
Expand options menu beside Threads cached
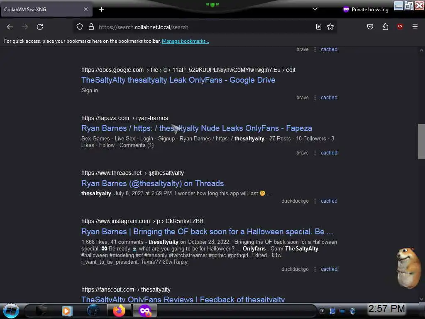315,201
